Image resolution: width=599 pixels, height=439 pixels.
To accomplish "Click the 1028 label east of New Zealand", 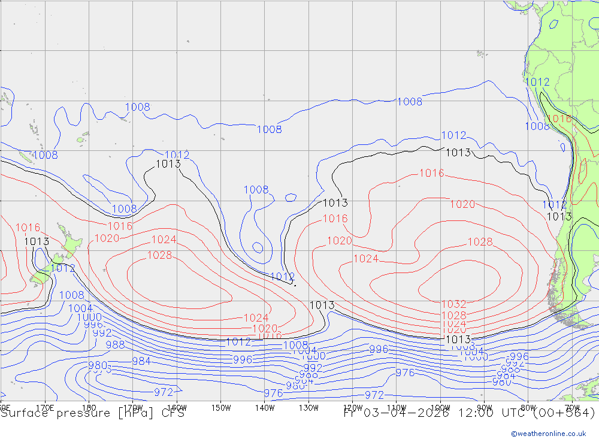I will [159, 255].
